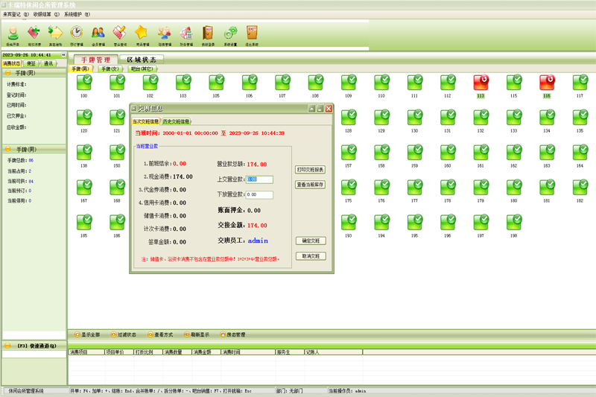The width and height of the screenshot is (596, 397).
Task: Collapse the left sidebar with double-arrow button
Action: 63,55
